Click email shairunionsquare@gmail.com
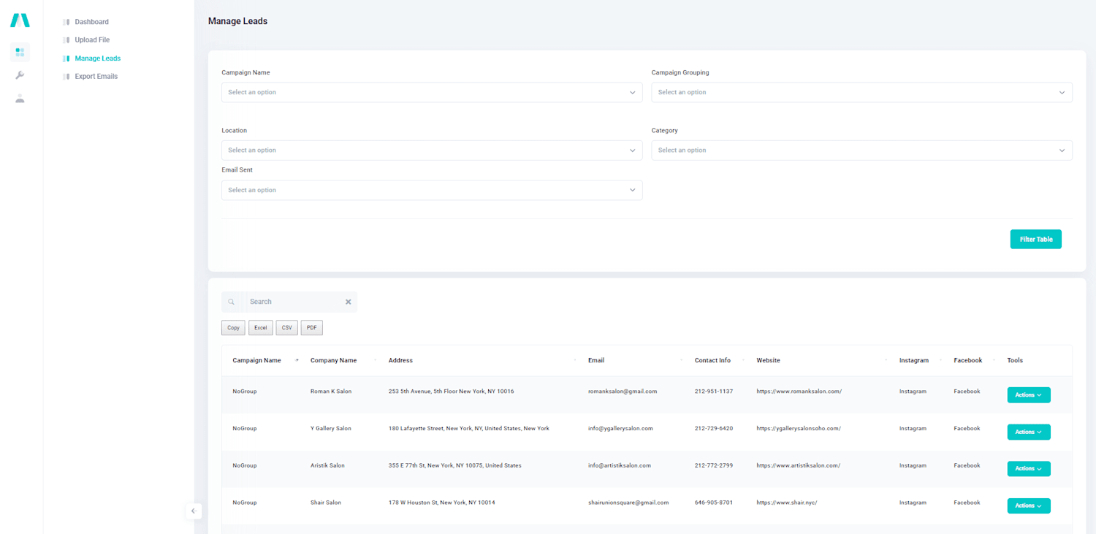The width and height of the screenshot is (1096, 534). [628, 503]
